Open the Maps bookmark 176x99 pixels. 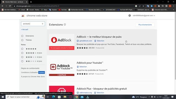pos(44,10)
